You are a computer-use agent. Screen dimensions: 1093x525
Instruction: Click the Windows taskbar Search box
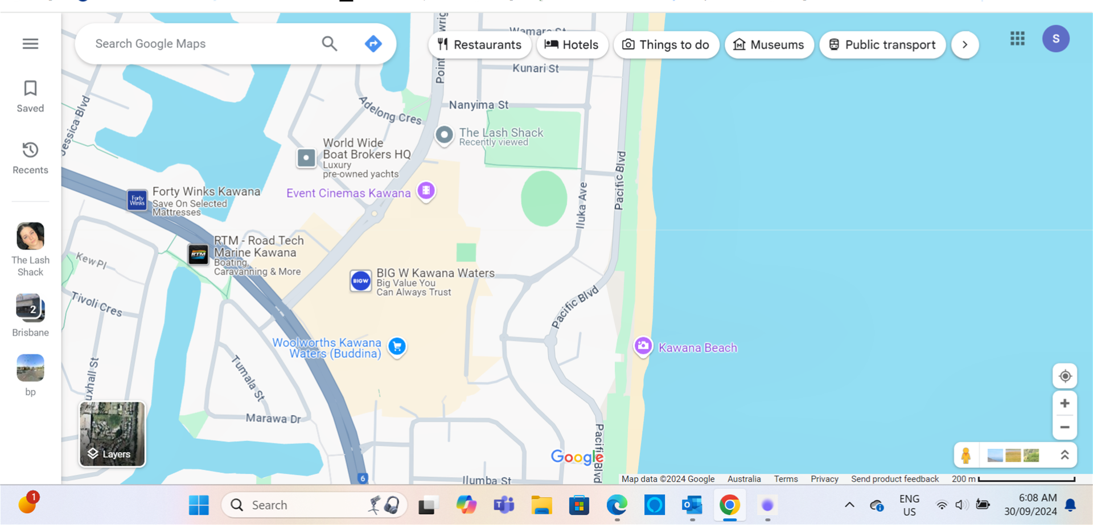click(314, 505)
